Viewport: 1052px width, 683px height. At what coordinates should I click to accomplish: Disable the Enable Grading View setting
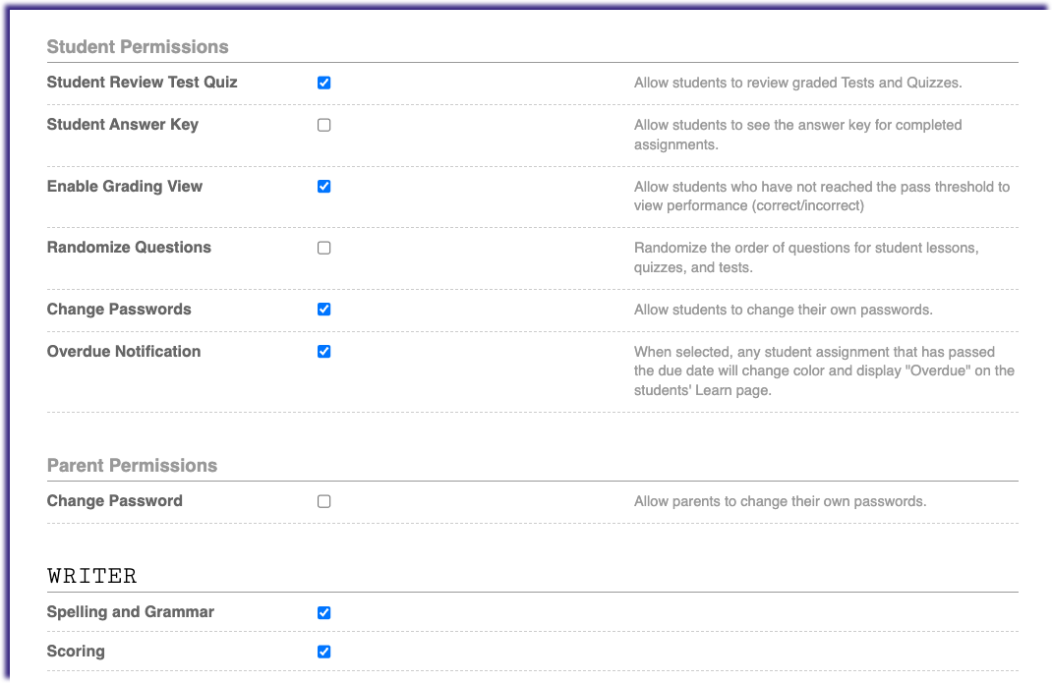point(323,186)
